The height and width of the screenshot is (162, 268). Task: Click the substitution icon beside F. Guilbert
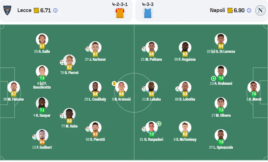[34, 137]
